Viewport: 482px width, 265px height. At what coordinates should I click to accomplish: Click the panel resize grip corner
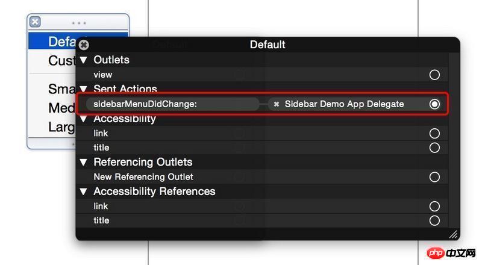click(x=453, y=234)
